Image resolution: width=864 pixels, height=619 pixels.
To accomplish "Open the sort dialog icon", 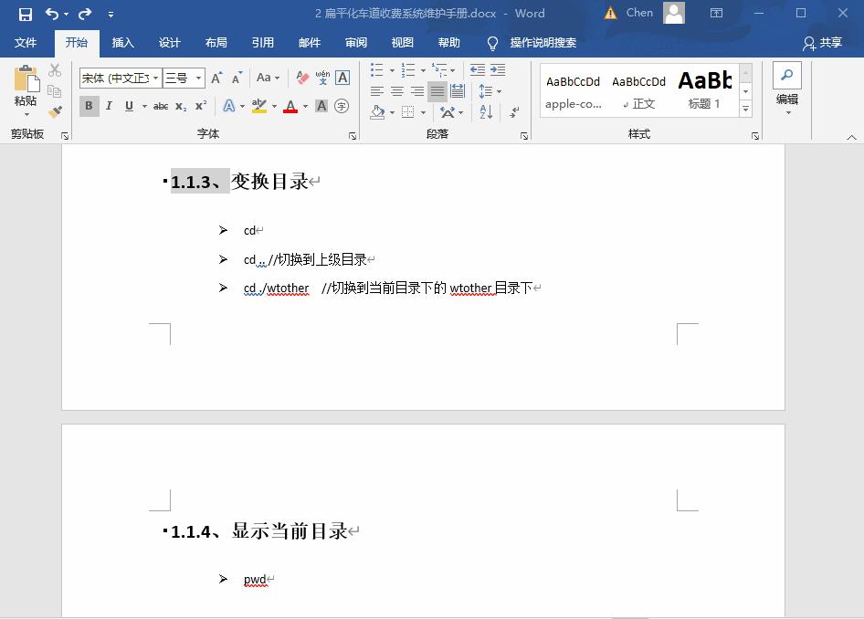I will coord(485,111).
